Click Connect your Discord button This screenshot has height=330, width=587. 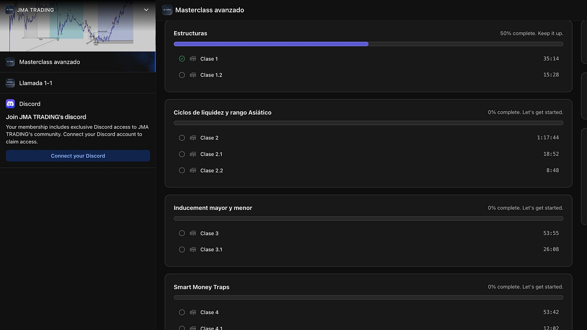pos(78,156)
